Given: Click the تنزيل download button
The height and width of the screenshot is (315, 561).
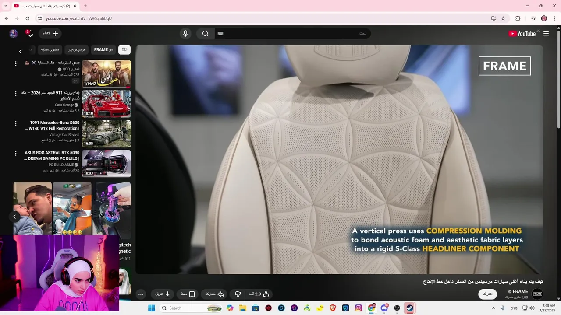Looking at the screenshot, I should 163,294.
